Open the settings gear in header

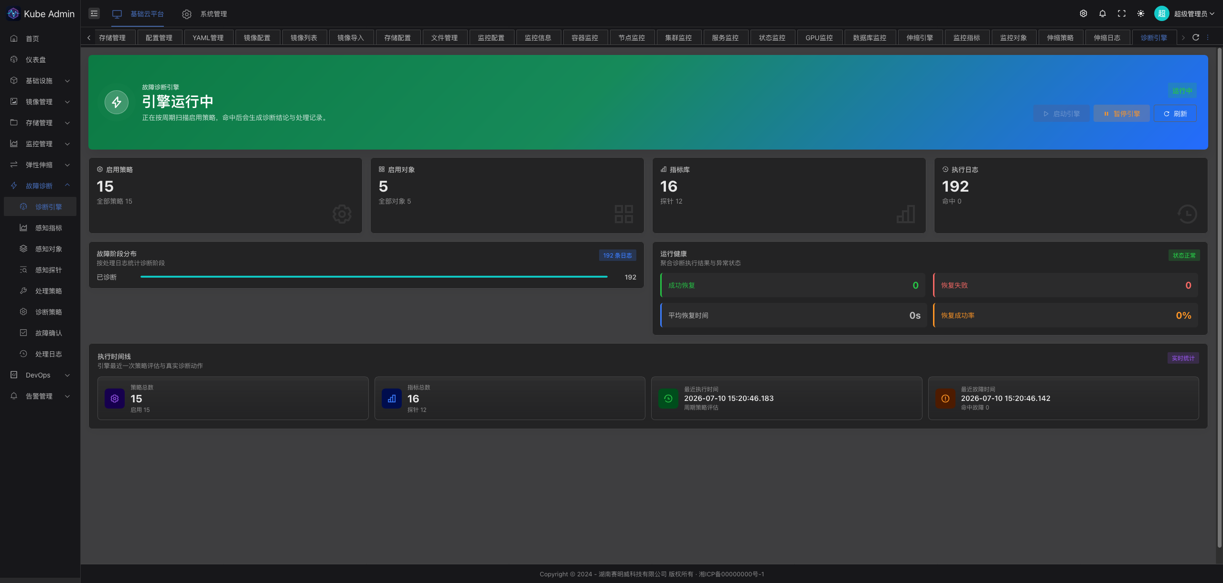pos(1084,13)
